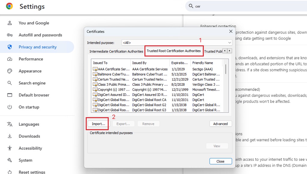The height and width of the screenshot is (174, 307).
Task: Click the Import button
Action: tap(98, 124)
